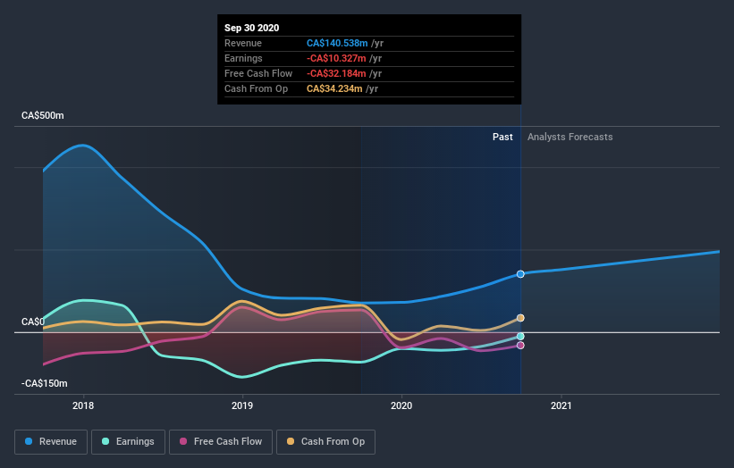
Task: Select the Revenue data point marker
Action: point(520,274)
